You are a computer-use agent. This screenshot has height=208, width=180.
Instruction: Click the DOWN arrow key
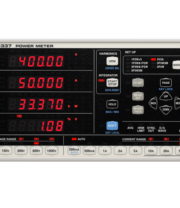click(x=166, y=110)
